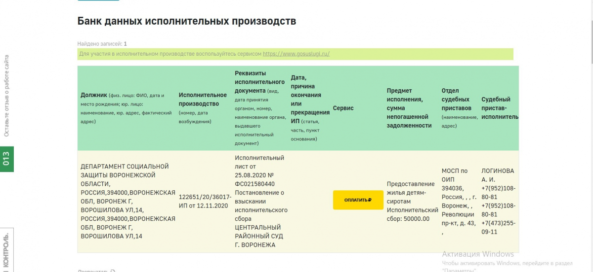
Task: Open the КОНТРОЛЬ side tab
Action: pos(6,251)
